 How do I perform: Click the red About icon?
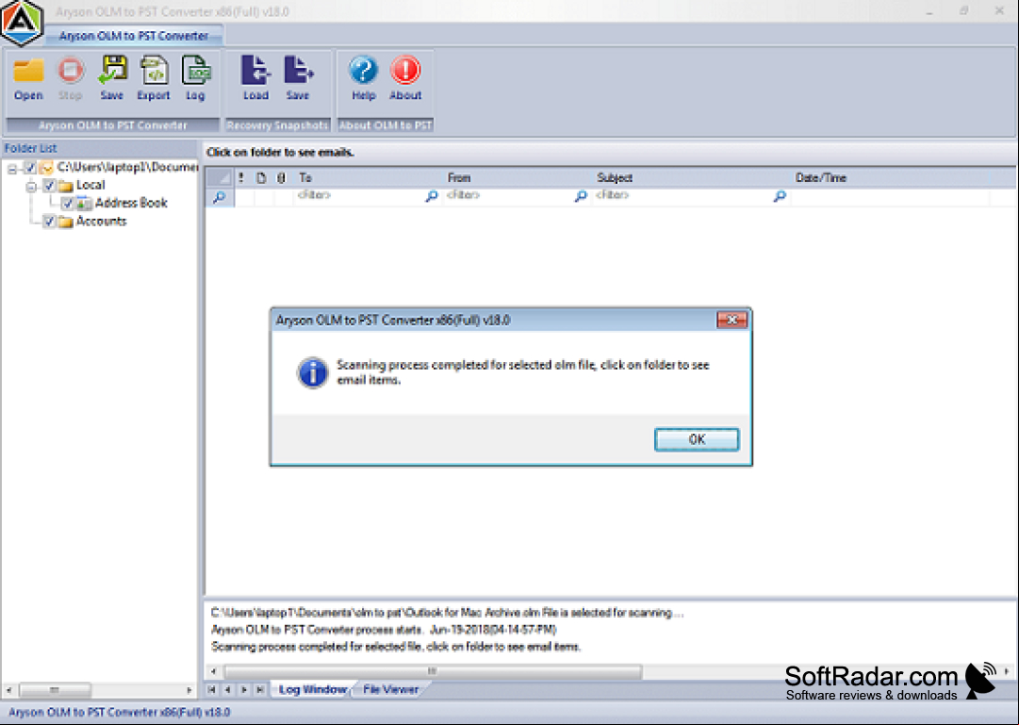coord(405,78)
